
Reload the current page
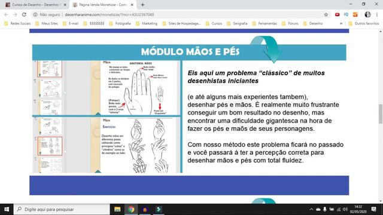24,14
